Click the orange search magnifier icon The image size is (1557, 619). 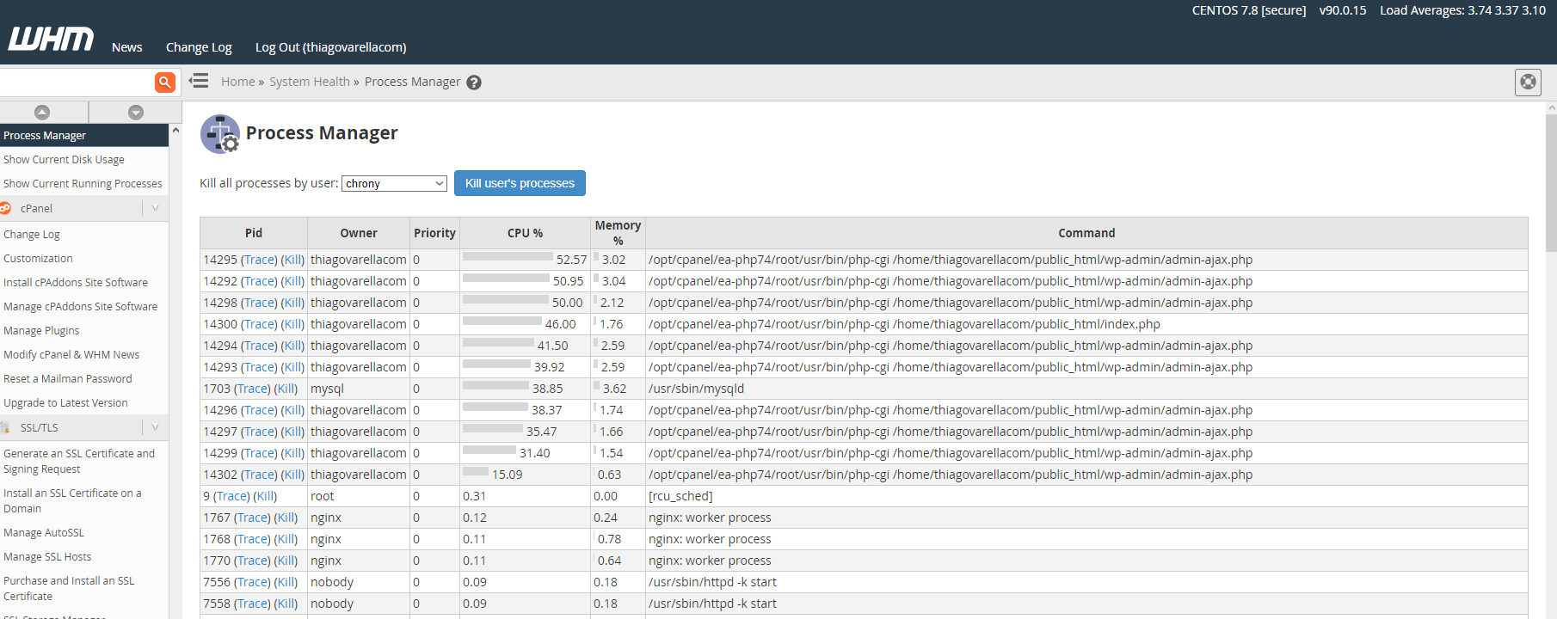pos(164,83)
